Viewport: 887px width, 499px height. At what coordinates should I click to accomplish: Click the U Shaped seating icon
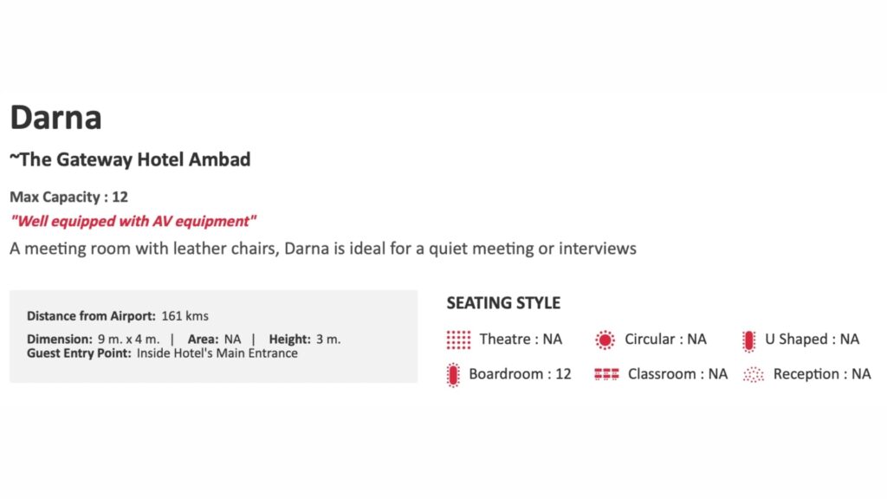click(x=748, y=340)
